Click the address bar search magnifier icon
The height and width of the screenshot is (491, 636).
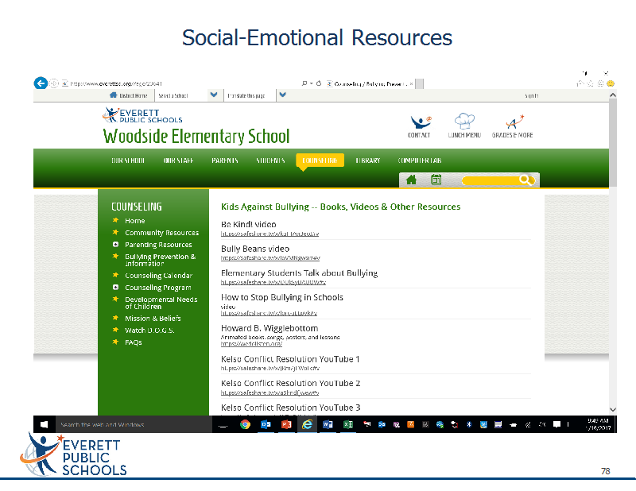point(304,83)
